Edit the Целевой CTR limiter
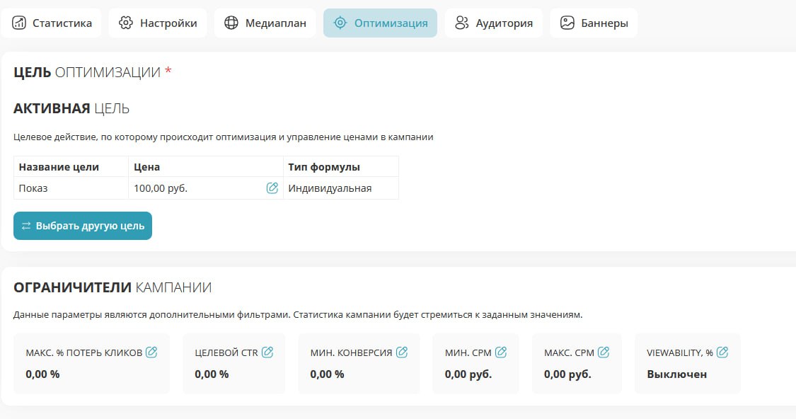The height and width of the screenshot is (419, 796). point(267,352)
